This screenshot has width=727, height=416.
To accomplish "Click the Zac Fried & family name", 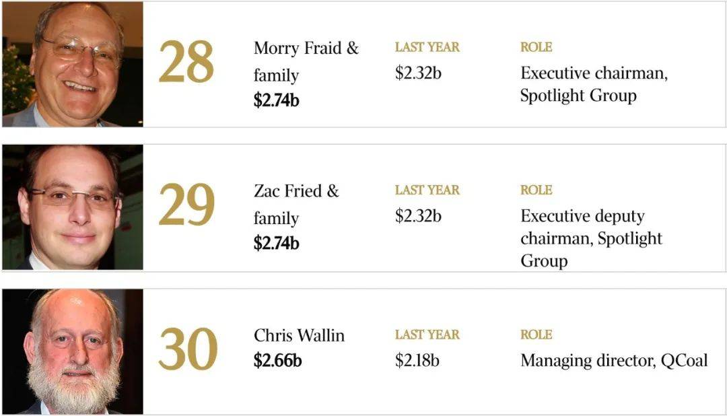I will click(x=296, y=204).
